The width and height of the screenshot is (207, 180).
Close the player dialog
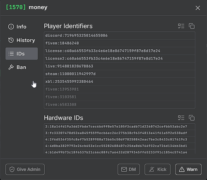coord(198,8)
